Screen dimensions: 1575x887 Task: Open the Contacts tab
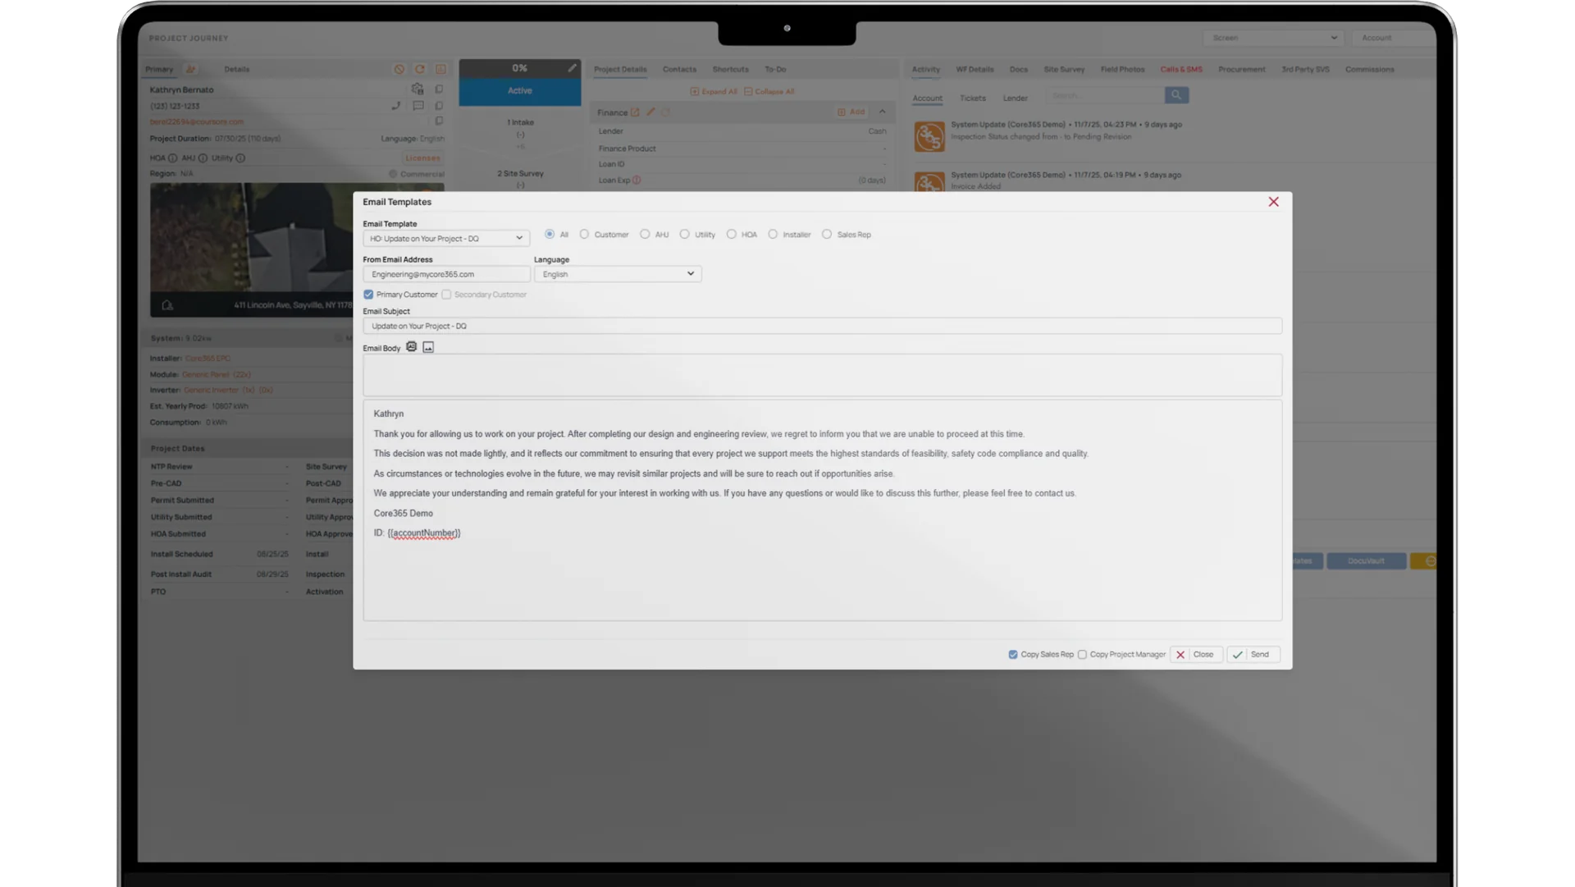(679, 70)
